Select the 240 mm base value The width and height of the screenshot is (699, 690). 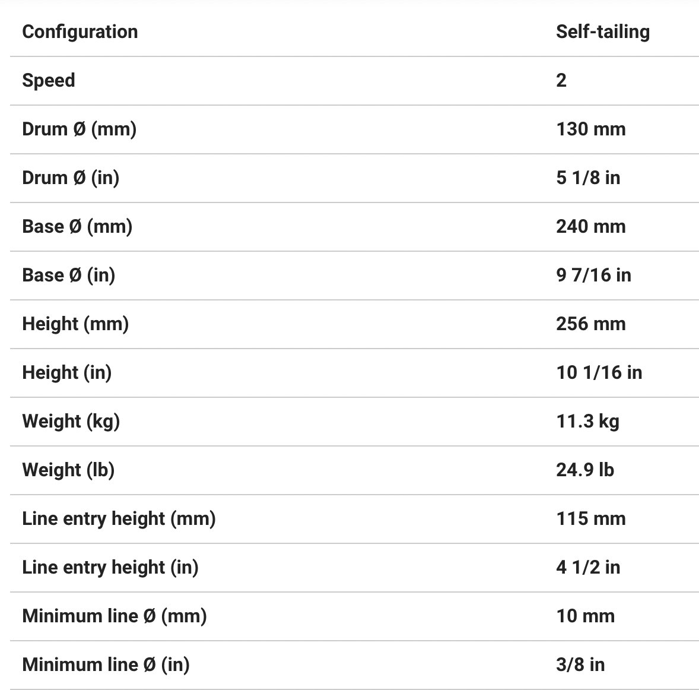(x=590, y=226)
